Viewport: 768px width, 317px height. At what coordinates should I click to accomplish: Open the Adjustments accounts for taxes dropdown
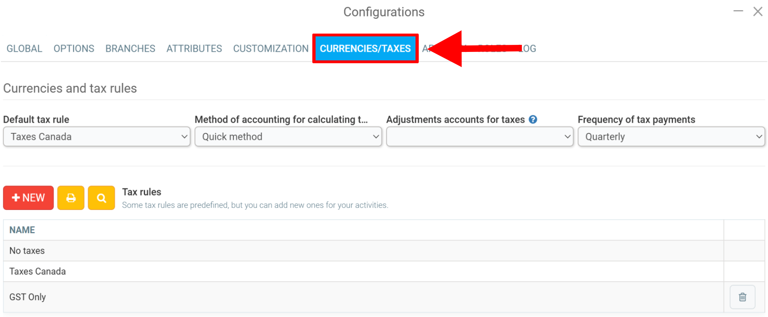(x=480, y=136)
